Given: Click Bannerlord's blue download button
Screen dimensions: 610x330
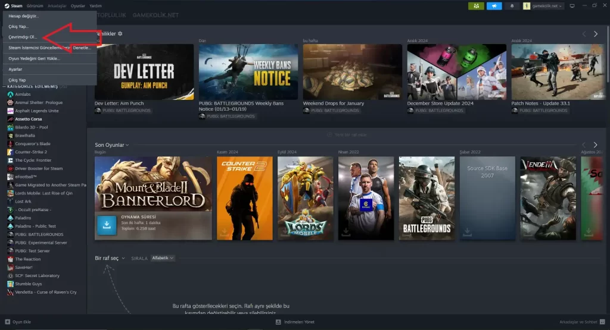Looking at the screenshot, I should point(107,225).
